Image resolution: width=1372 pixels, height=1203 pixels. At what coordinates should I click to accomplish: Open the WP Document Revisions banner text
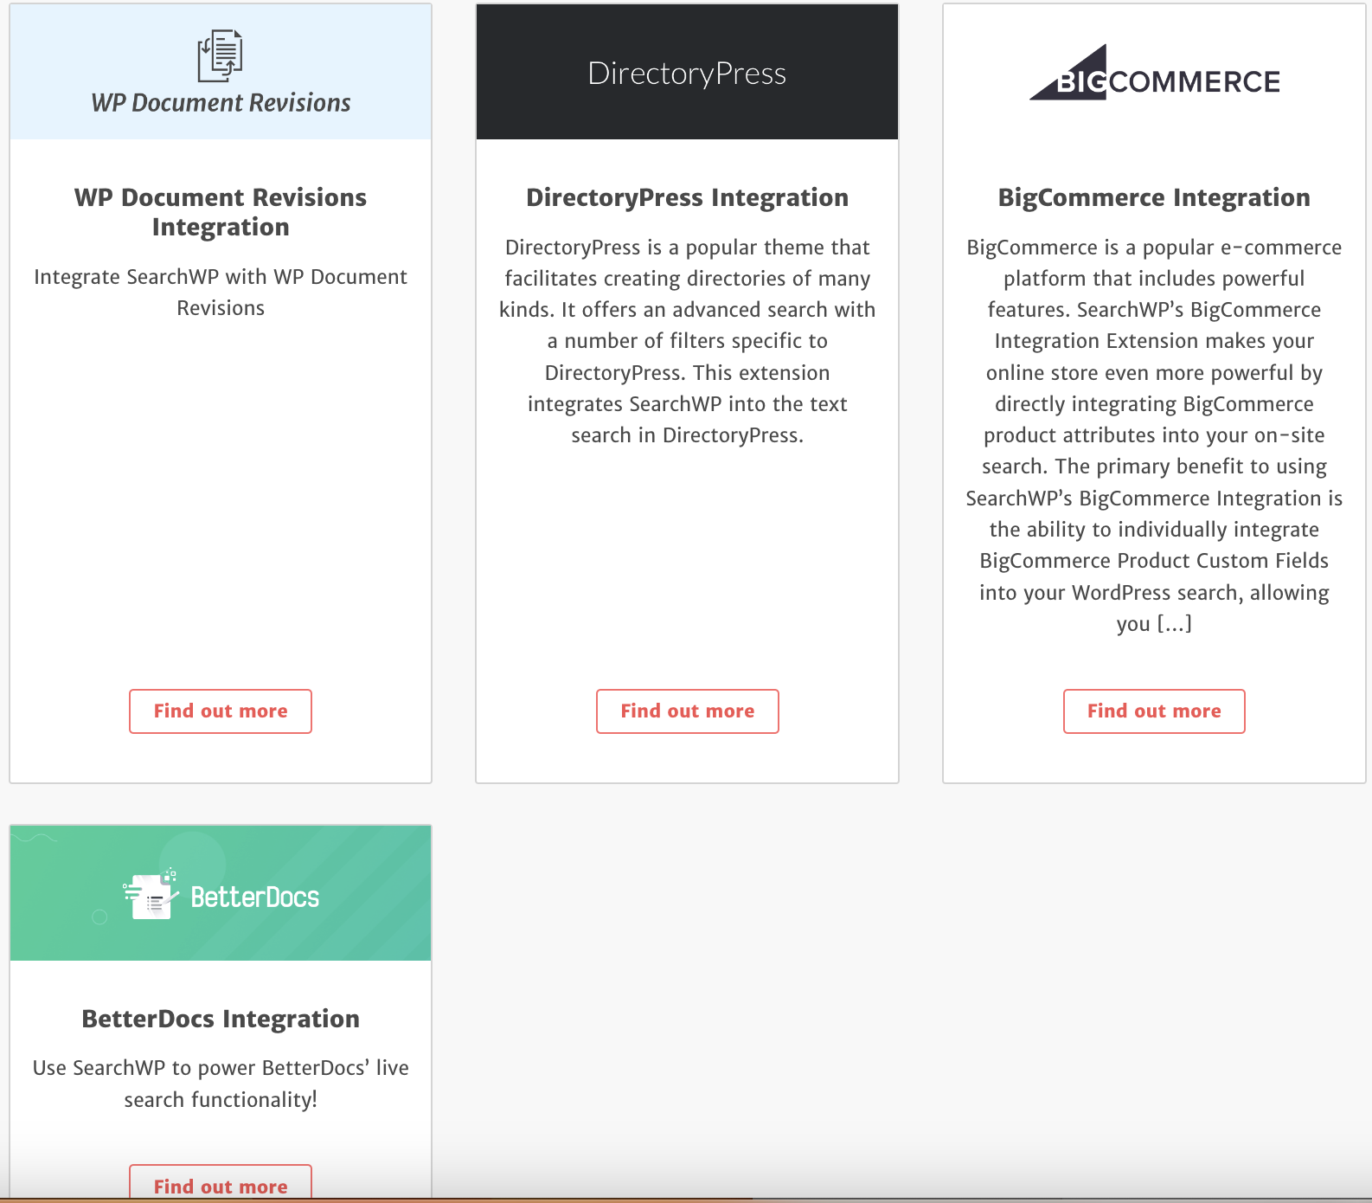[221, 103]
